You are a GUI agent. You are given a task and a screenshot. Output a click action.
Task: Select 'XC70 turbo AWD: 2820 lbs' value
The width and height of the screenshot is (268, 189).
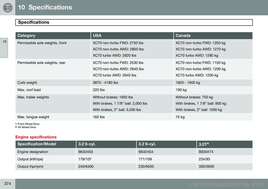114,56
